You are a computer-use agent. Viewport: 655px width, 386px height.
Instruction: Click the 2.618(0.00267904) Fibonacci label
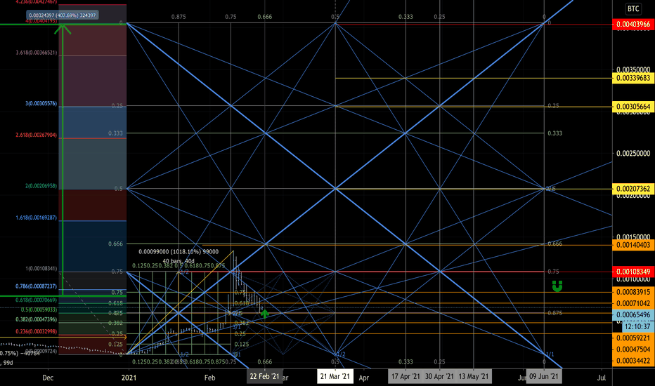[37, 135]
